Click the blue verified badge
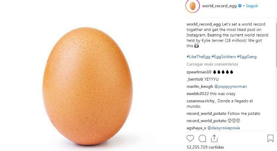The width and height of the screenshot is (277, 151). click(240, 6)
